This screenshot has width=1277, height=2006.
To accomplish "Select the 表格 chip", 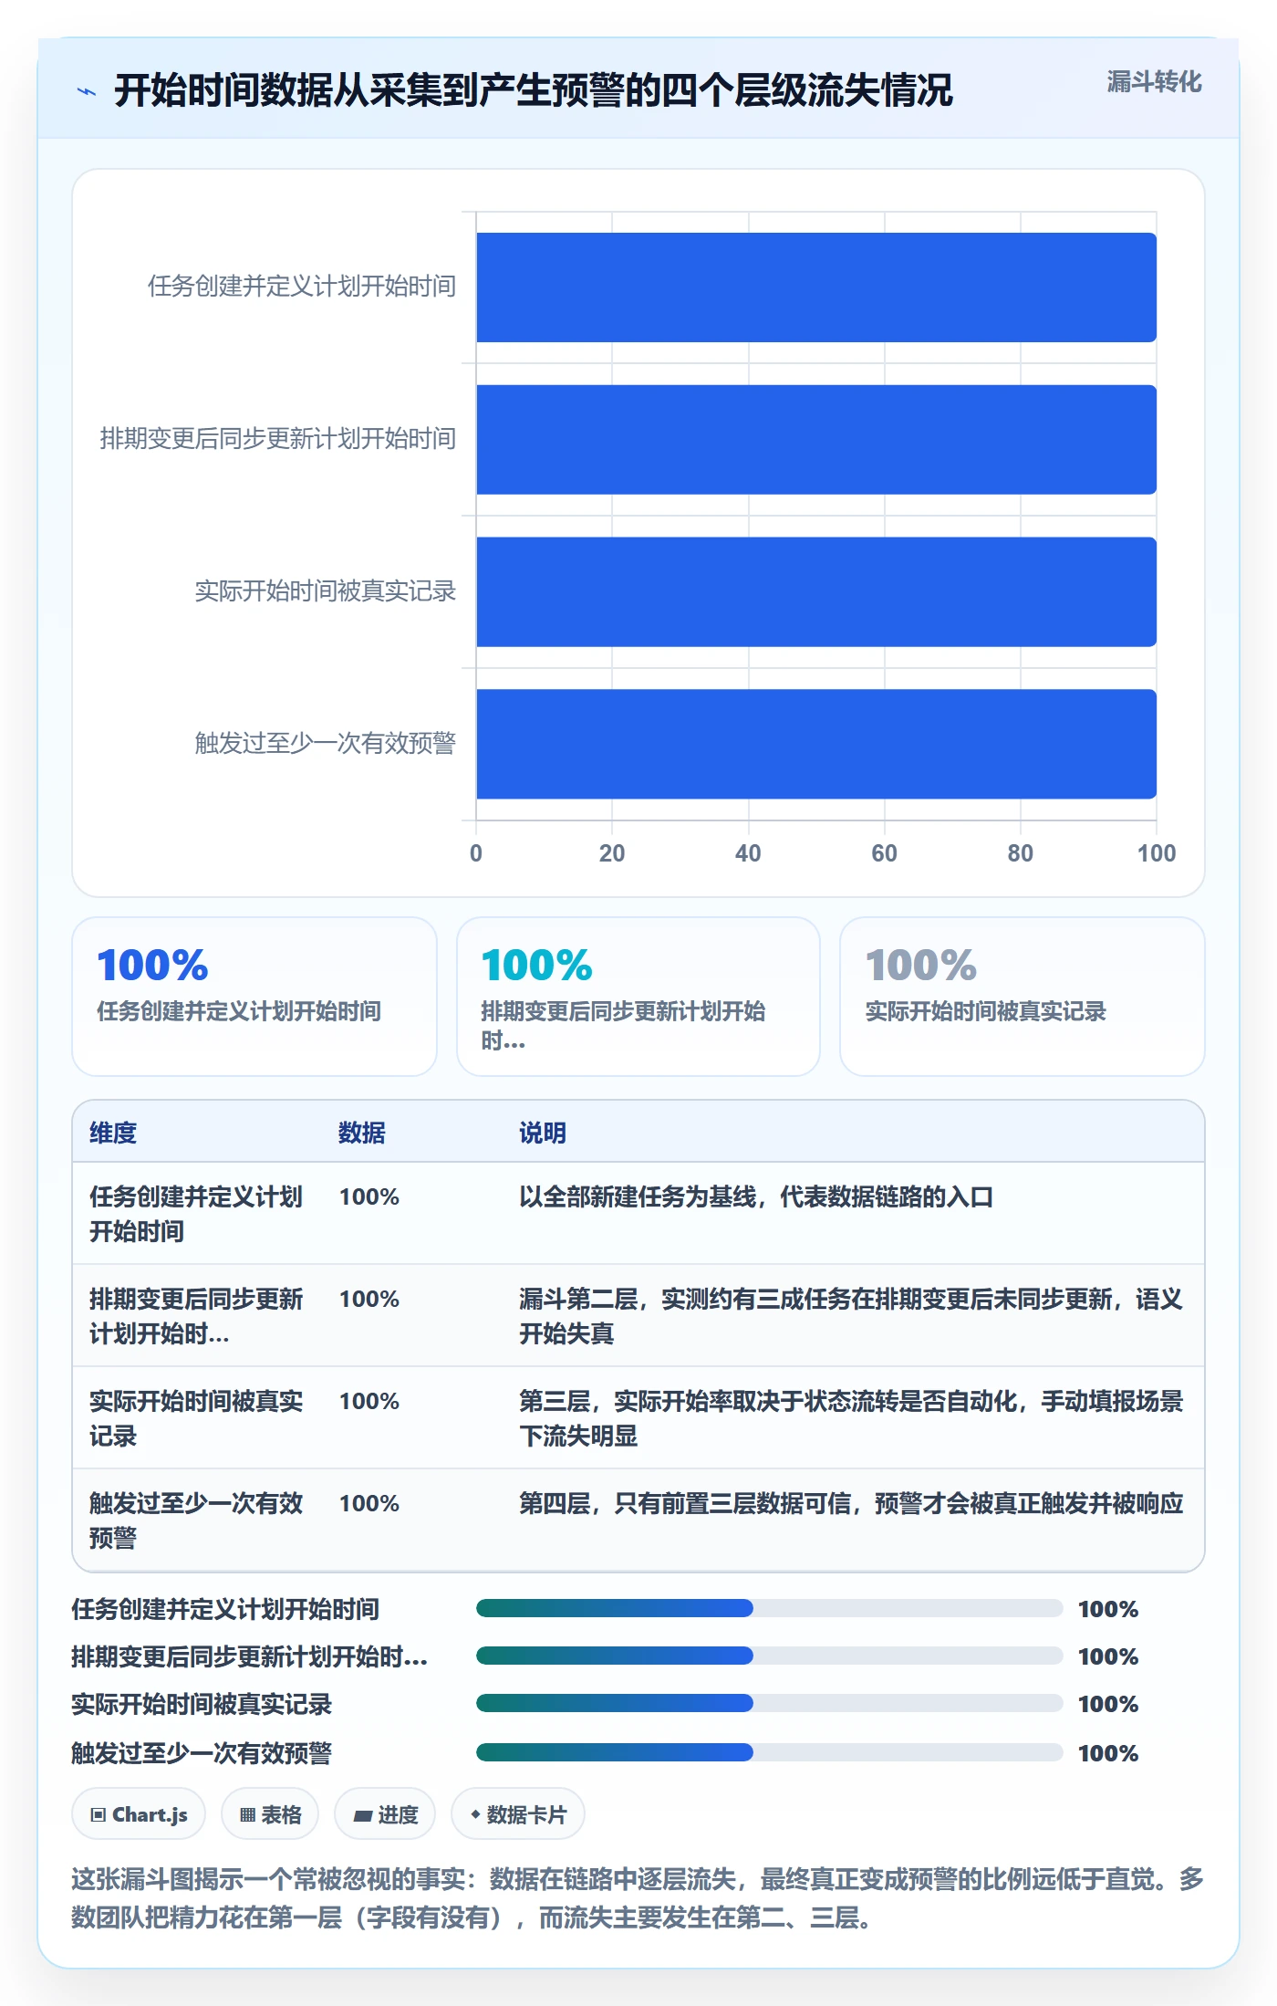I will click(x=270, y=1814).
